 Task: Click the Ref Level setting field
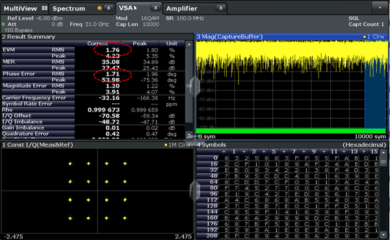35,18
